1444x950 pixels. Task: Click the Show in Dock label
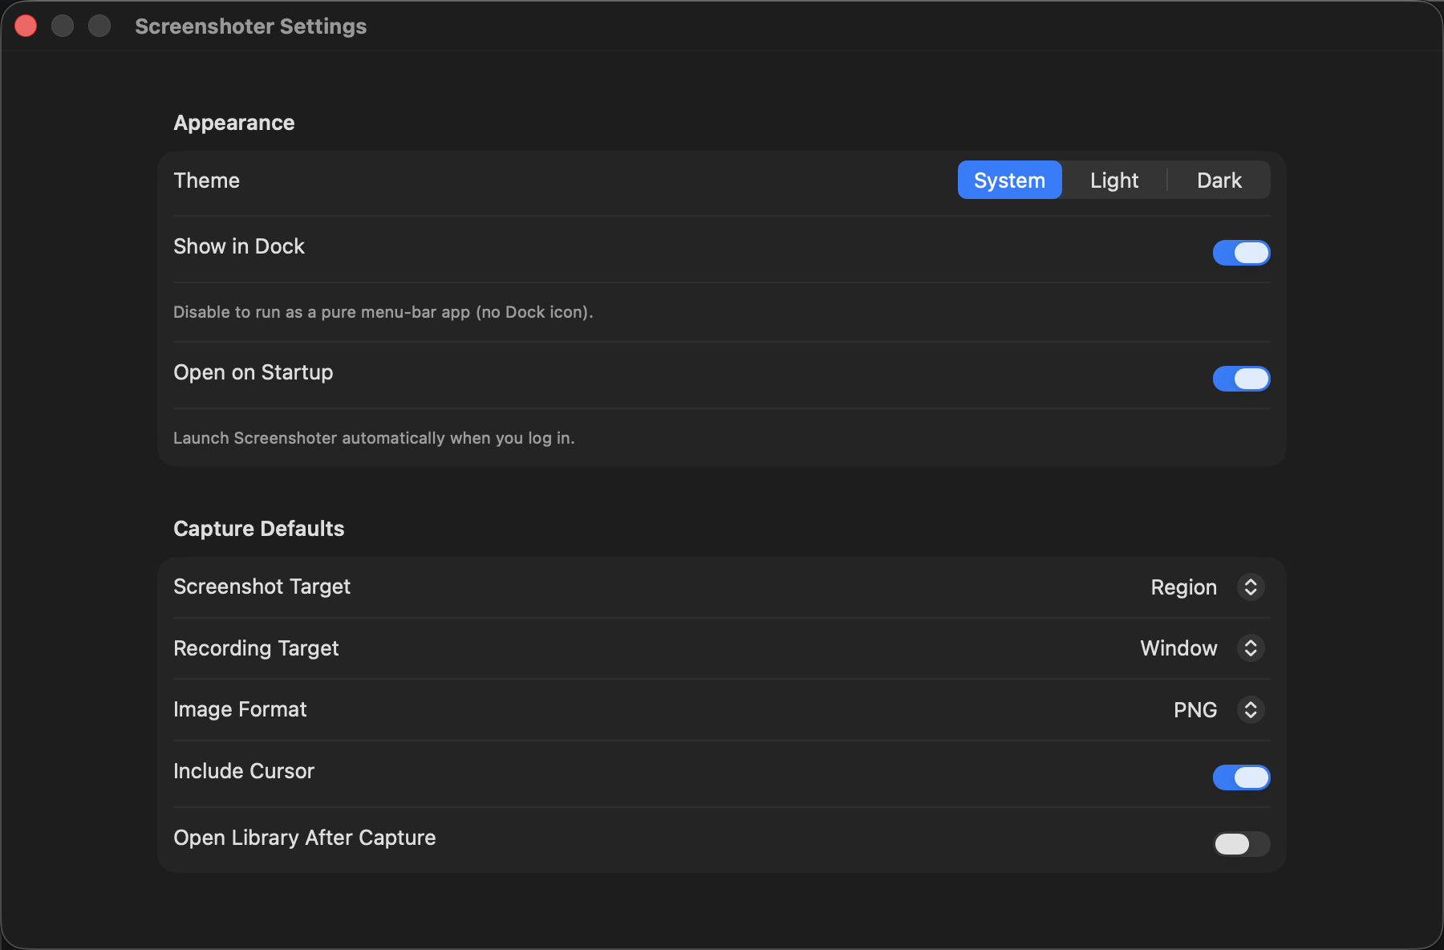239,246
